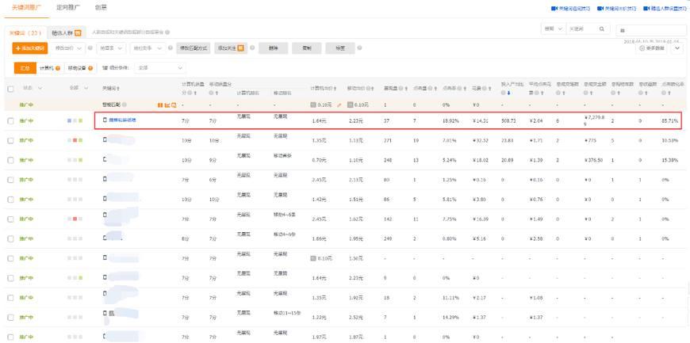This screenshot has width=690, height=343.
Task: Click the pencil edit icon beside 0.10元 bid
Action: coord(339,105)
